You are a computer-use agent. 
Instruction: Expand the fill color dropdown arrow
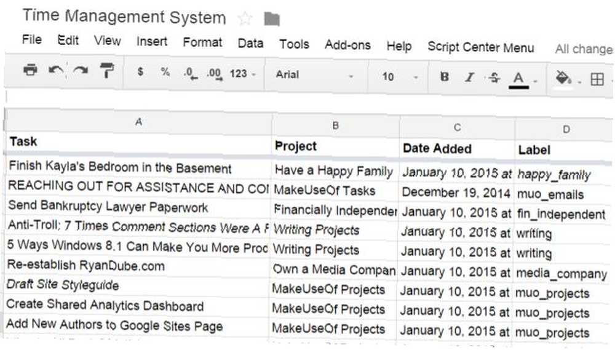tap(579, 82)
